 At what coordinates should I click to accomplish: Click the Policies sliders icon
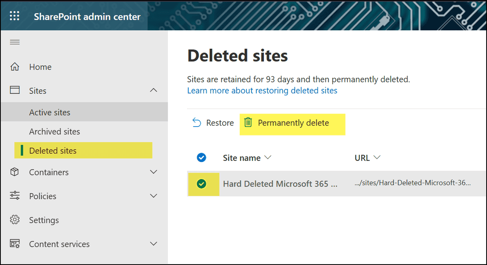point(15,195)
